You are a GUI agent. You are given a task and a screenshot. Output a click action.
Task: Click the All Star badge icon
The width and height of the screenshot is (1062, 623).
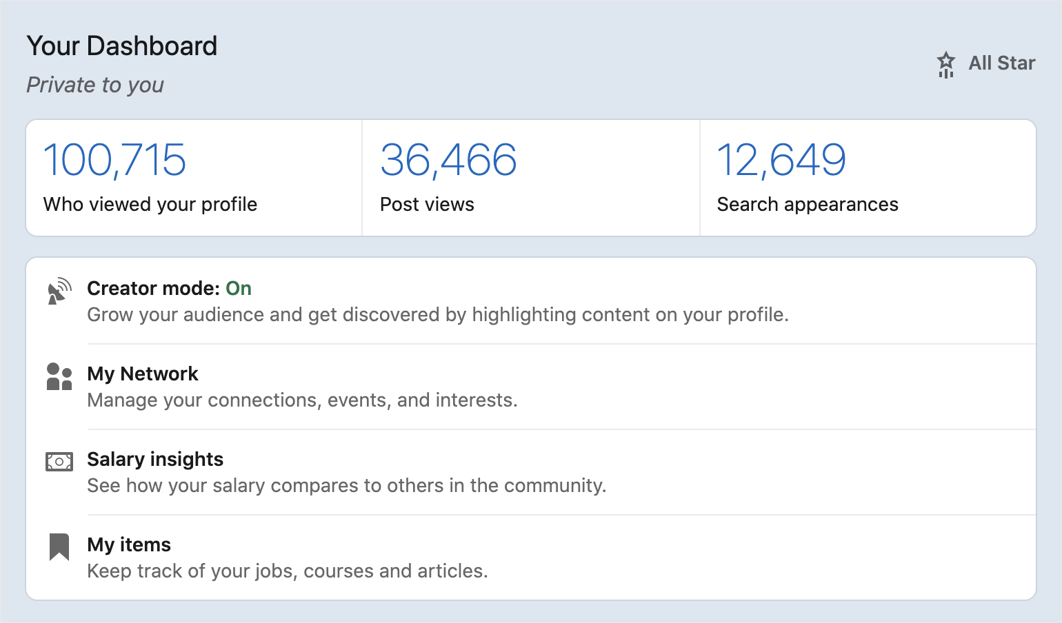946,65
